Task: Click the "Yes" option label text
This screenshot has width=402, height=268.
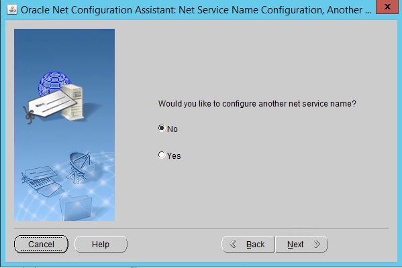Action: (x=174, y=156)
